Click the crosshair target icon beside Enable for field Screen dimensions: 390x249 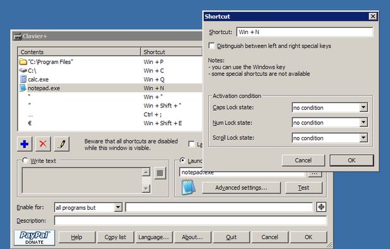pyautogui.click(x=321, y=207)
